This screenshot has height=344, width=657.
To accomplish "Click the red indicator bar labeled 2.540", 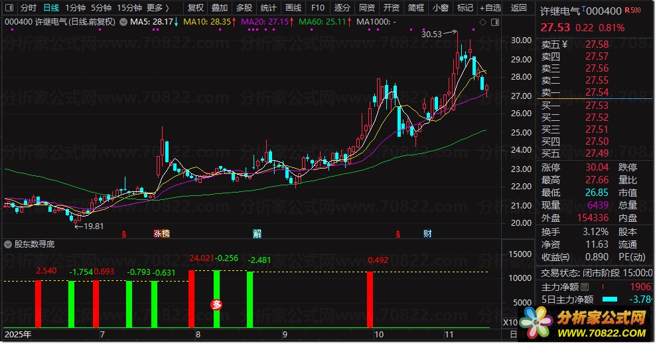I will point(38,303).
